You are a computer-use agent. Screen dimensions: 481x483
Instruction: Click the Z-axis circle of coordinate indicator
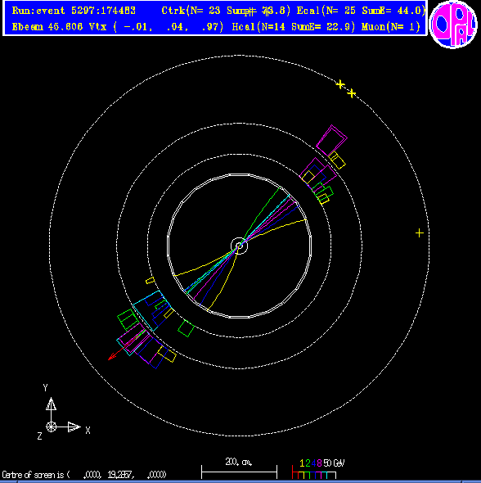tap(51, 427)
